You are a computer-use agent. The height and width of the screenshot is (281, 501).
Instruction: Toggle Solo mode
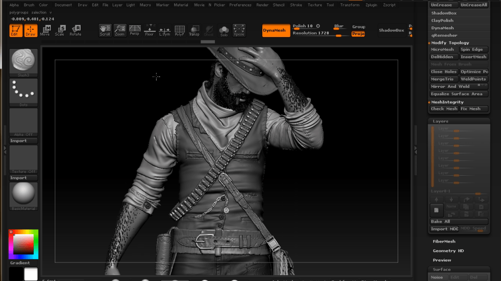click(x=224, y=31)
